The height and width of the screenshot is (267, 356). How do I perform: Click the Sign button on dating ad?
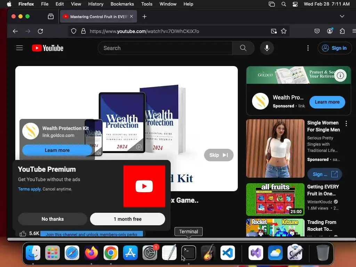tap(325, 174)
